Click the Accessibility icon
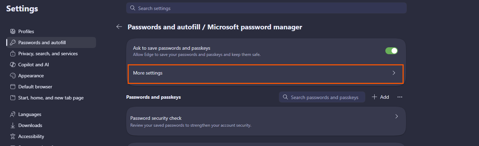The image size is (479, 146). click(13, 136)
